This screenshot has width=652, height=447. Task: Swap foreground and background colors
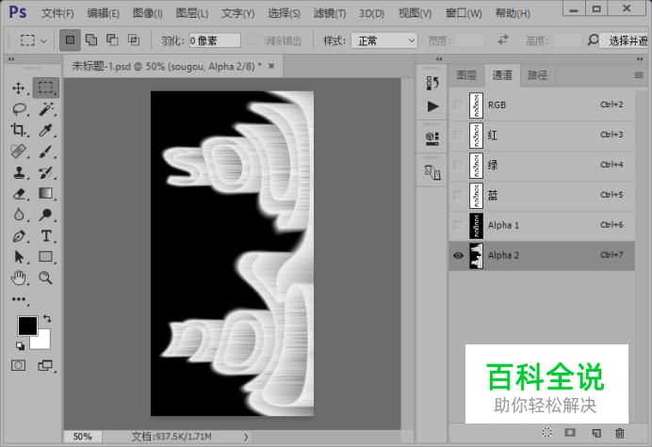pos(47,319)
